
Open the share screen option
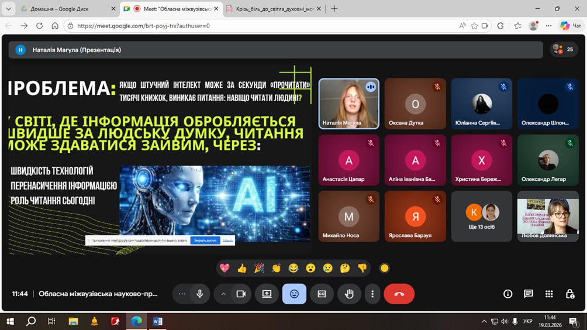(x=267, y=294)
